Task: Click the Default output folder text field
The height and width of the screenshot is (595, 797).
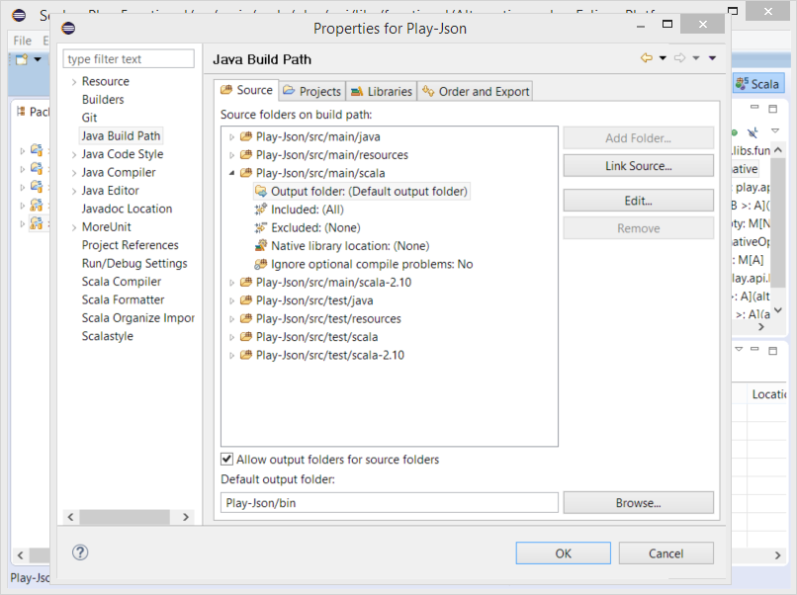Action: coord(390,503)
